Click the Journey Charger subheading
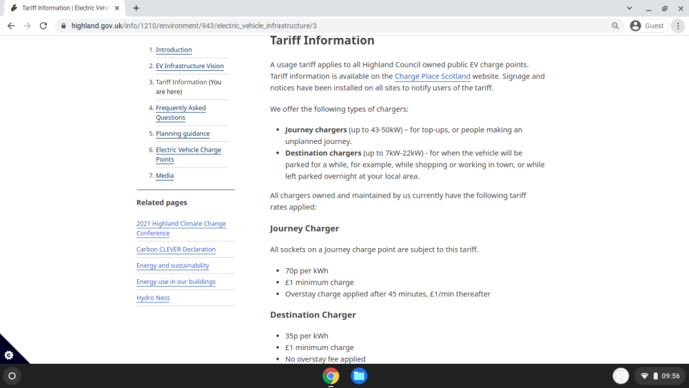 [305, 229]
